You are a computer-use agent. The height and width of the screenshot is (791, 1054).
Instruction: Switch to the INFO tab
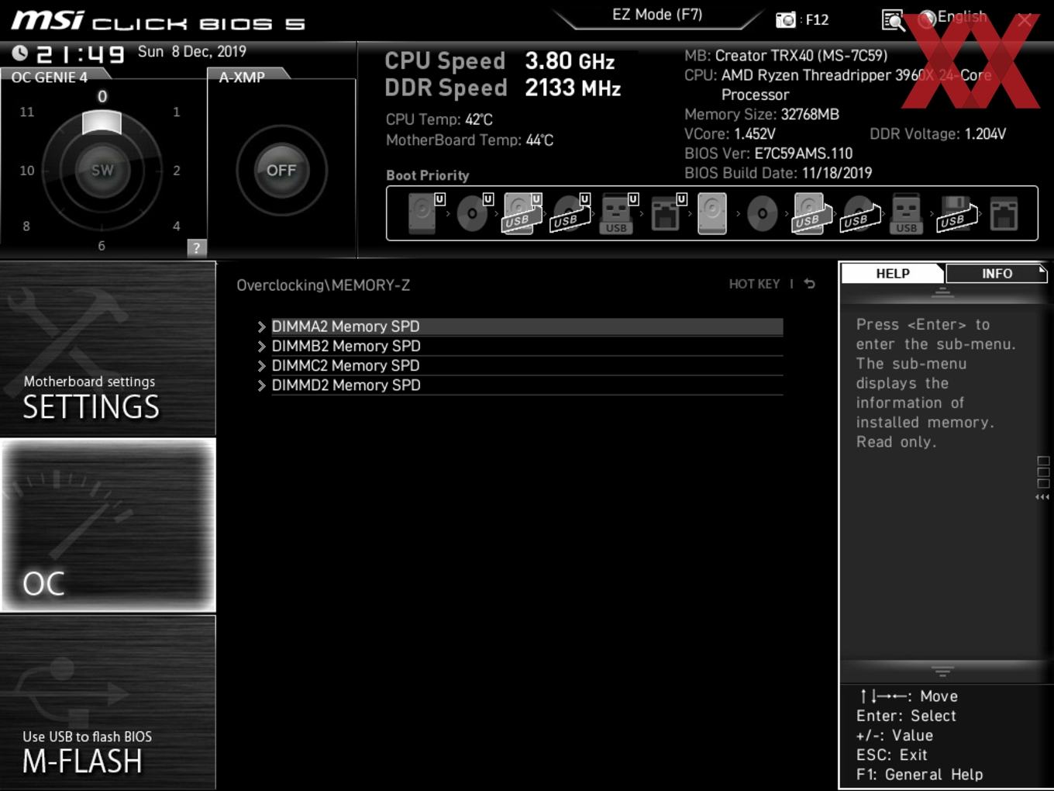[997, 274]
